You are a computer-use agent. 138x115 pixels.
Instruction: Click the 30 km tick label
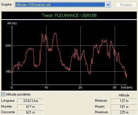tap(114, 87)
